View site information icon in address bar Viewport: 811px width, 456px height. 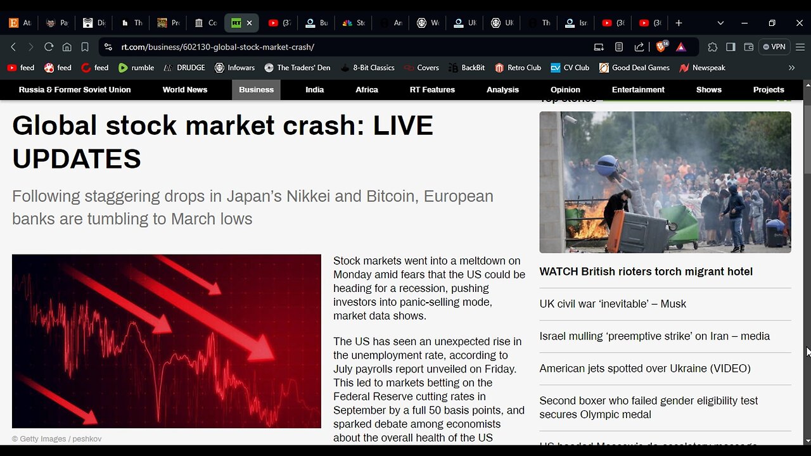108,47
